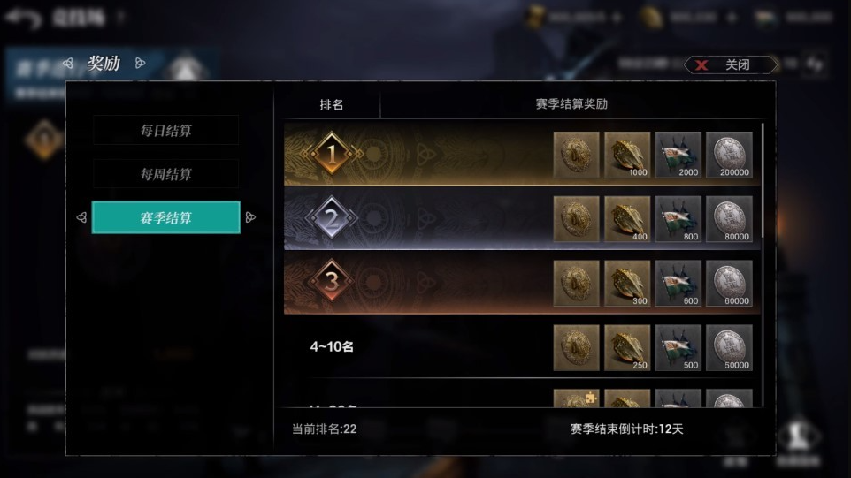Click the rank 1 diamond badge row
The width and height of the screenshot is (851, 478).
click(522, 155)
